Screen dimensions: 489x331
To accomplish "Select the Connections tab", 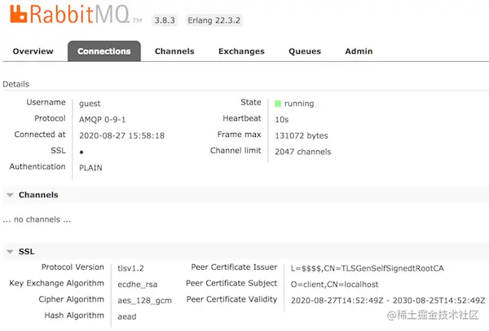I will (x=104, y=51).
